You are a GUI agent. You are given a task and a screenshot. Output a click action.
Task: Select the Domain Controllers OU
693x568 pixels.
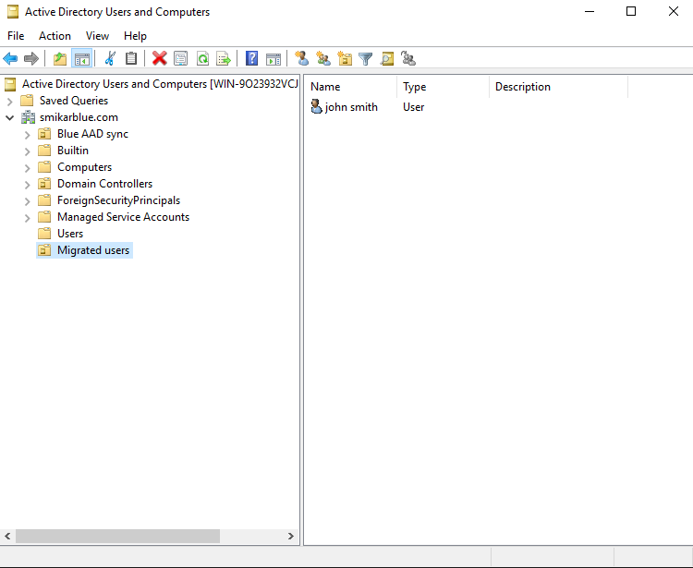point(104,184)
